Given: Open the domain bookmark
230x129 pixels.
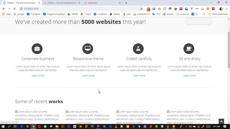Looking at the screenshot, I should pos(168,14).
